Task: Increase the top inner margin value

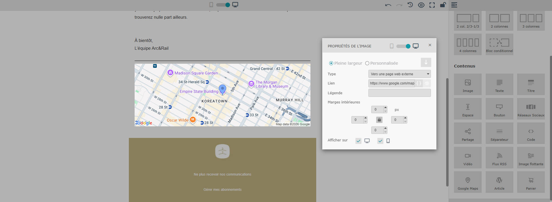Action: pyautogui.click(x=385, y=108)
